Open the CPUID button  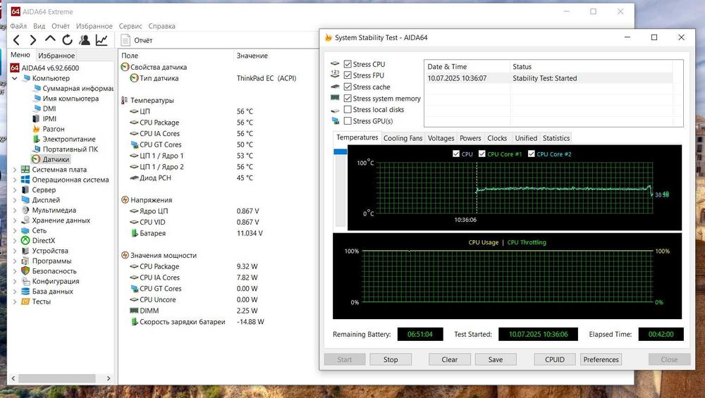pos(555,359)
